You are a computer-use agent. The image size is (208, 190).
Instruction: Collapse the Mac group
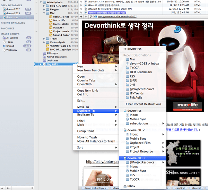pyautogui.click(x=44, y=13)
